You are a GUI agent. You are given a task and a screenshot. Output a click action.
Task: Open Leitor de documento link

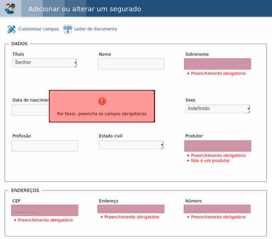[95, 29]
